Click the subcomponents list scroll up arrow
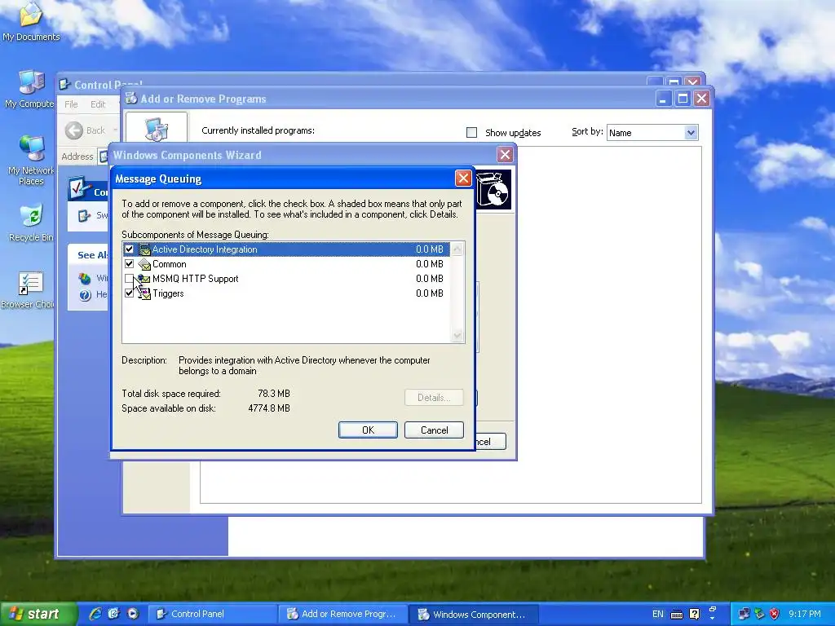Screen dimensions: 835x626 click(457, 249)
